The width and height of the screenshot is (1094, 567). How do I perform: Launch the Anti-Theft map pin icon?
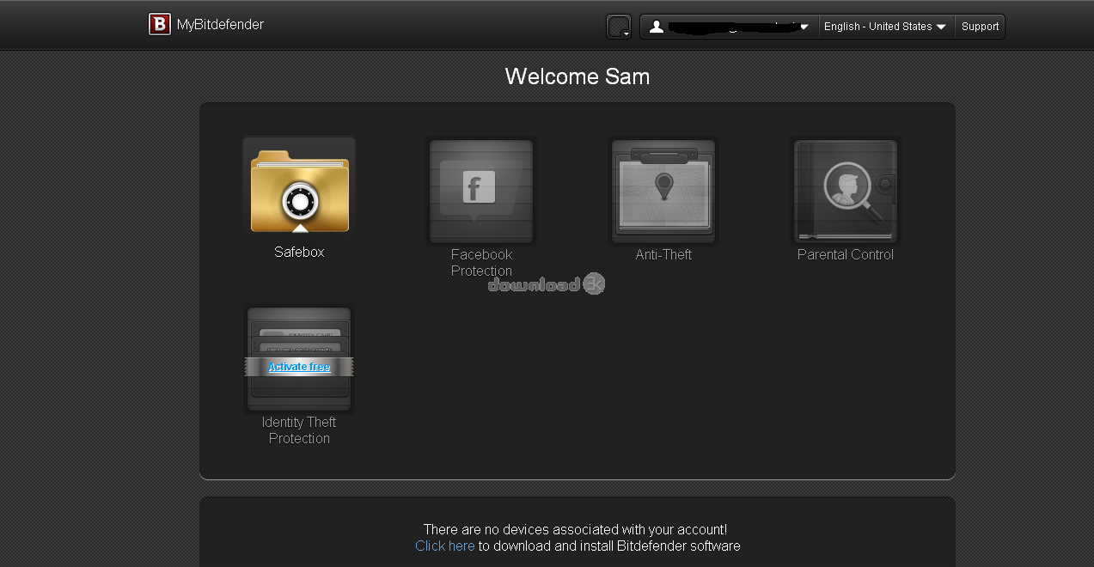click(x=663, y=192)
